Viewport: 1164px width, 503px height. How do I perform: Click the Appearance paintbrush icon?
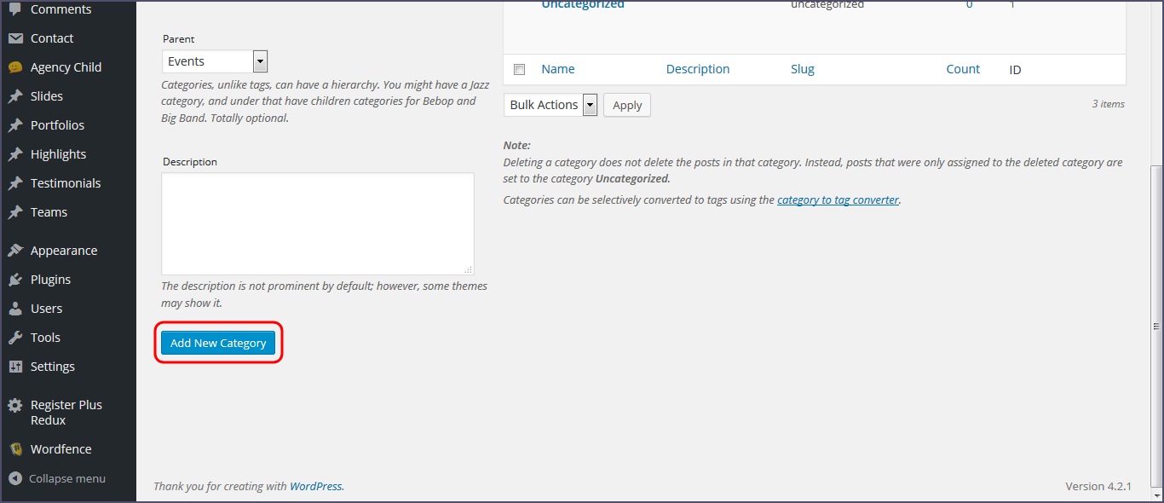(x=15, y=251)
